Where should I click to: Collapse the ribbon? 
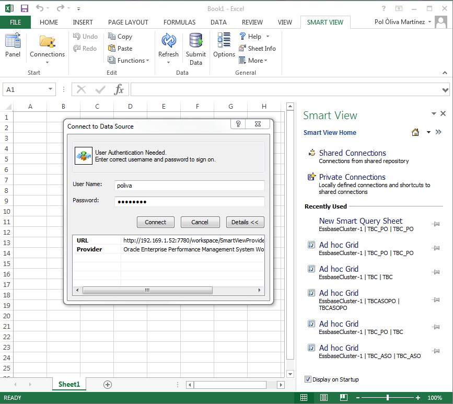[445, 73]
